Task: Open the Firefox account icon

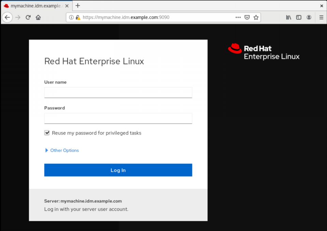Action: (x=309, y=17)
